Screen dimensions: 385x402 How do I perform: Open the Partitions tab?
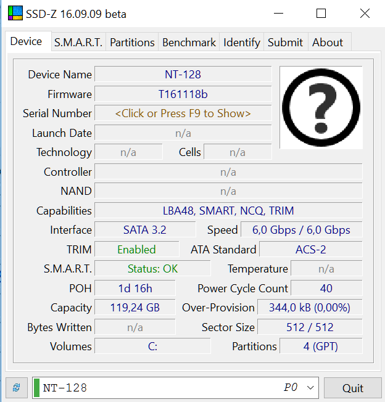pyautogui.click(x=132, y=43)
